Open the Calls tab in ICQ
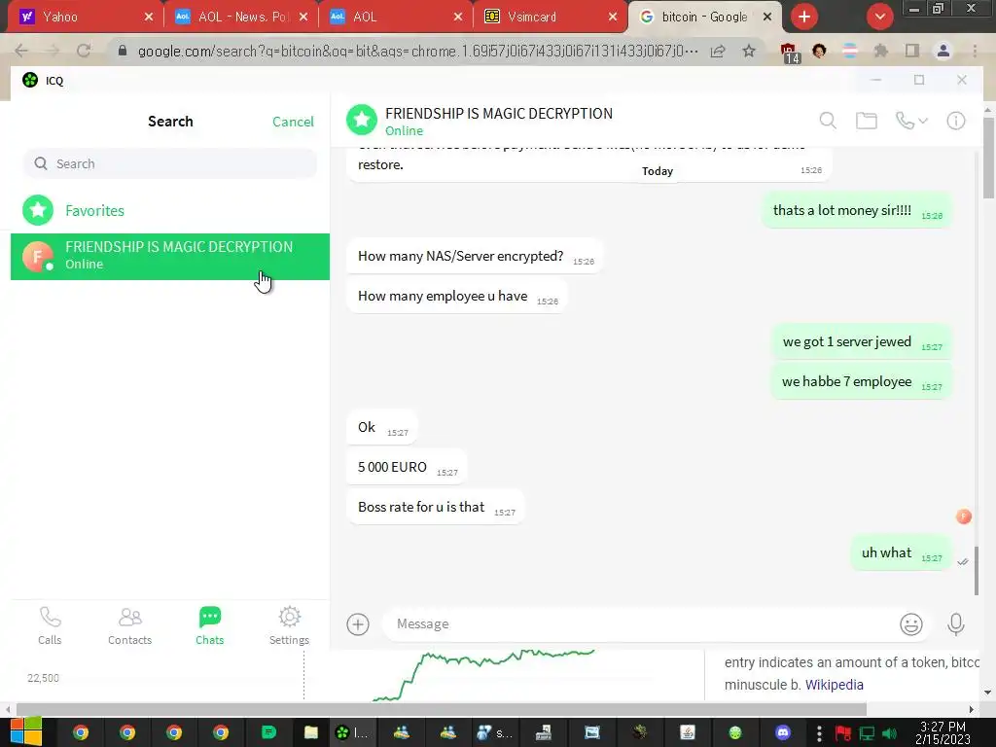Screen dimensions: 996x747 point(50,625)
